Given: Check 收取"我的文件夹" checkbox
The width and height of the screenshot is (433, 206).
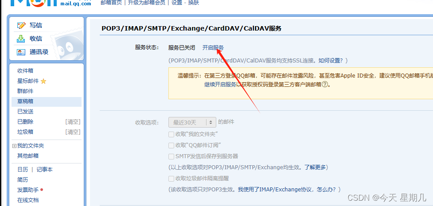Looking at the screenshot, I should click(x=171, y=135).
